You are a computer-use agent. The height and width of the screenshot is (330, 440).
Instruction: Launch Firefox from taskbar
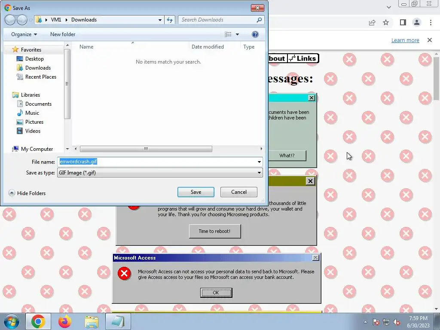click(64, 321)
